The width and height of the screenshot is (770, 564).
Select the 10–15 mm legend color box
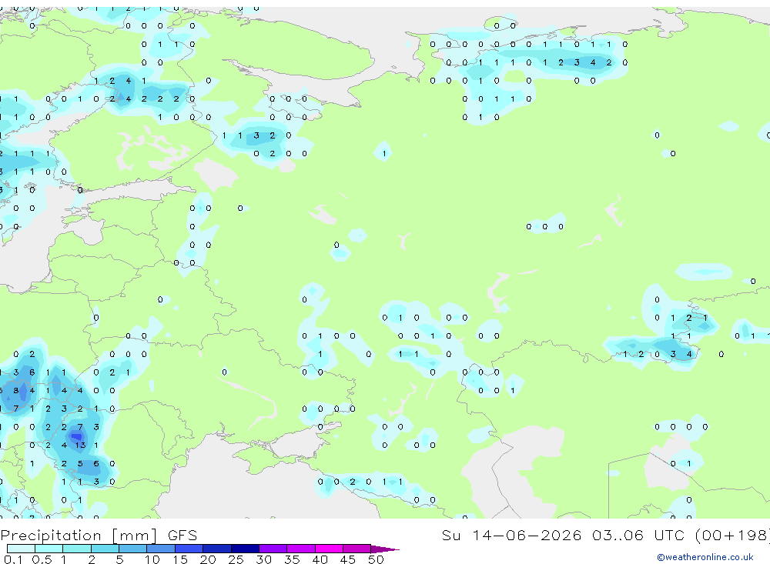pos(161,549)
